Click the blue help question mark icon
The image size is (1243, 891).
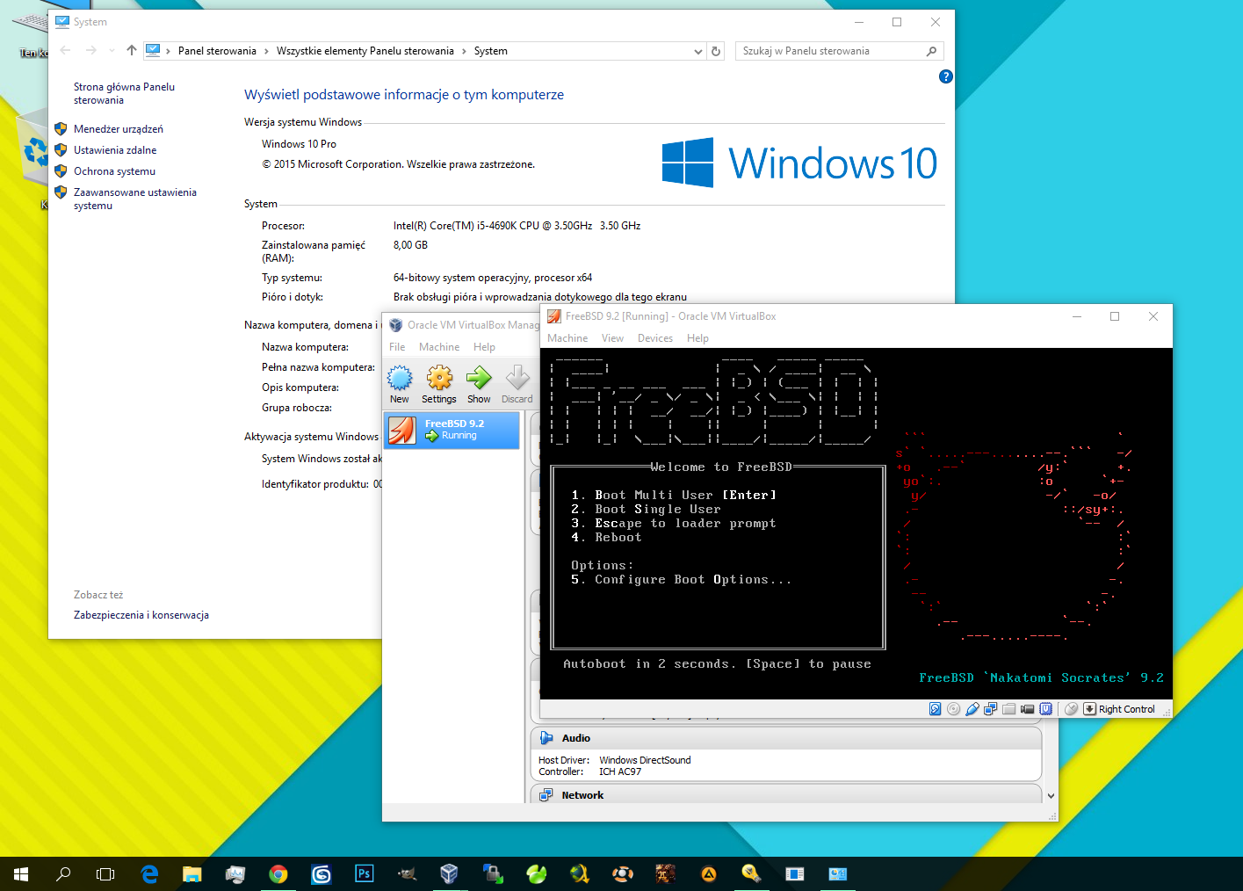(946, 76)
